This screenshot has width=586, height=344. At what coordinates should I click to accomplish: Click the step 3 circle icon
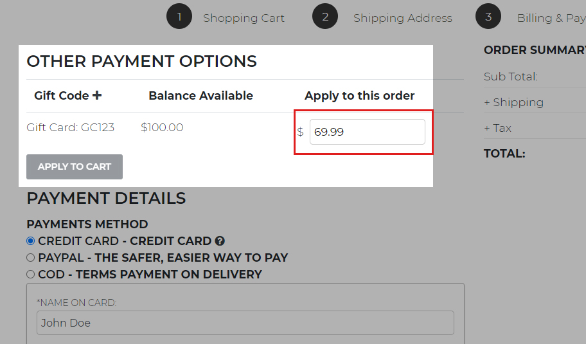point(488,17)
